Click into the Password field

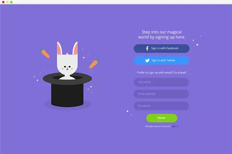pos(161,106)
